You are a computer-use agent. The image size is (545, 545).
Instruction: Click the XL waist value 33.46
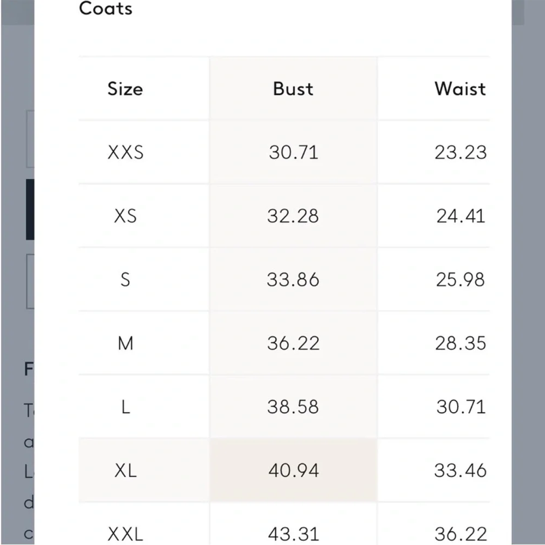(461, 470)
